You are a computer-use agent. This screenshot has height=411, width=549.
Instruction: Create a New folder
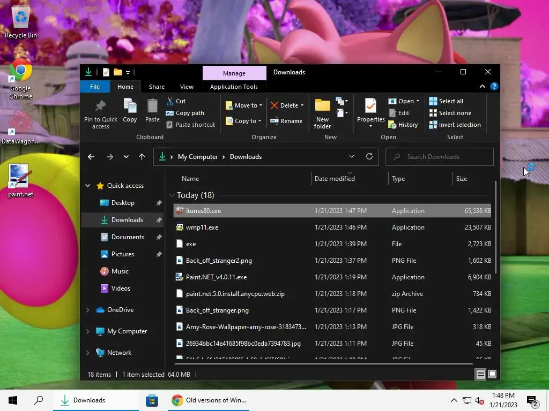pos(322,113)
